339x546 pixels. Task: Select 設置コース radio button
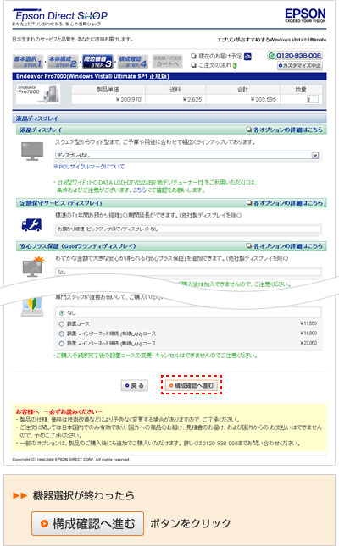tap(62, 324)
